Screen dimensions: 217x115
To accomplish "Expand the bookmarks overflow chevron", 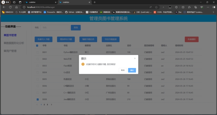I will point(213,12).
